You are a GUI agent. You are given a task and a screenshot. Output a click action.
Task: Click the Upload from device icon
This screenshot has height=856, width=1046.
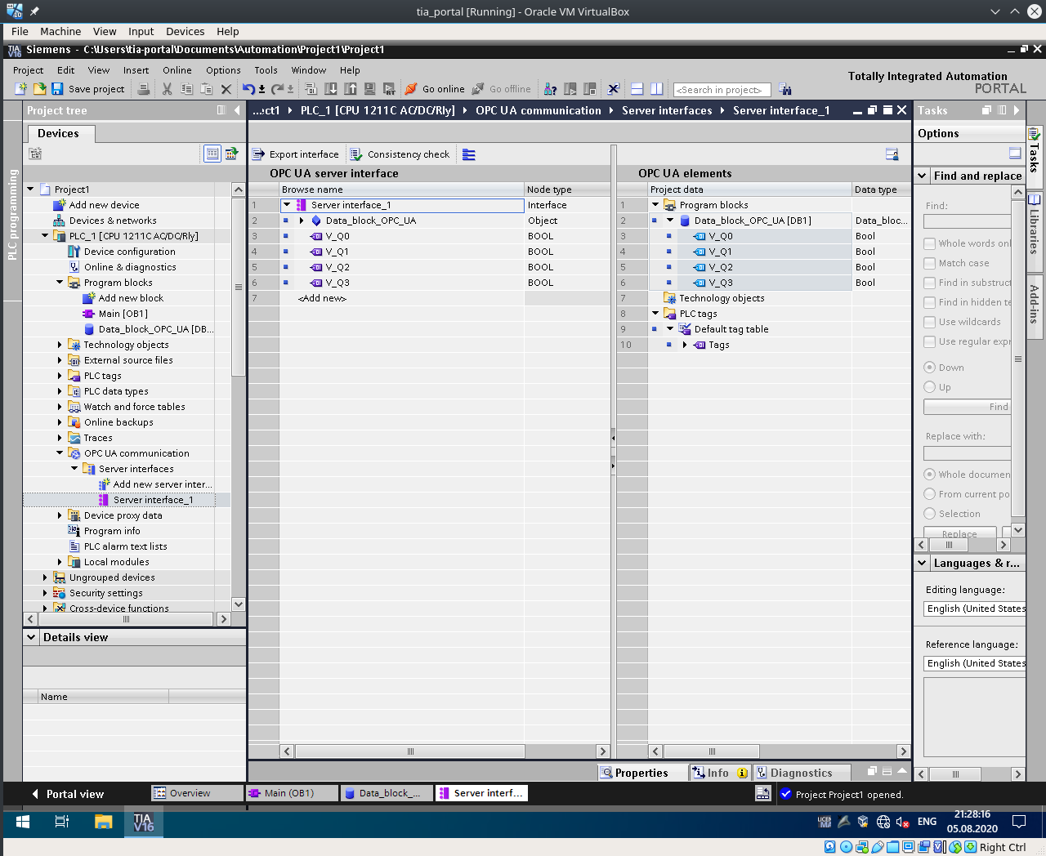351,89
